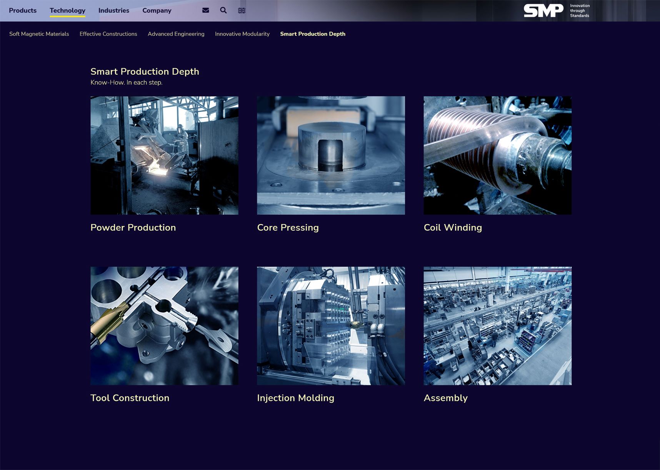Open the Industries dropdown
Screen dimensions: 660x470
click(113, 10)
